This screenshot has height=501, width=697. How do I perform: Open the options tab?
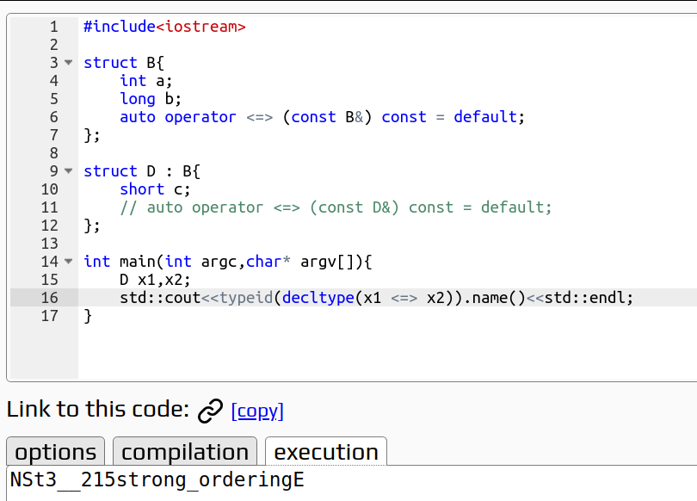(x=56, y=452)
